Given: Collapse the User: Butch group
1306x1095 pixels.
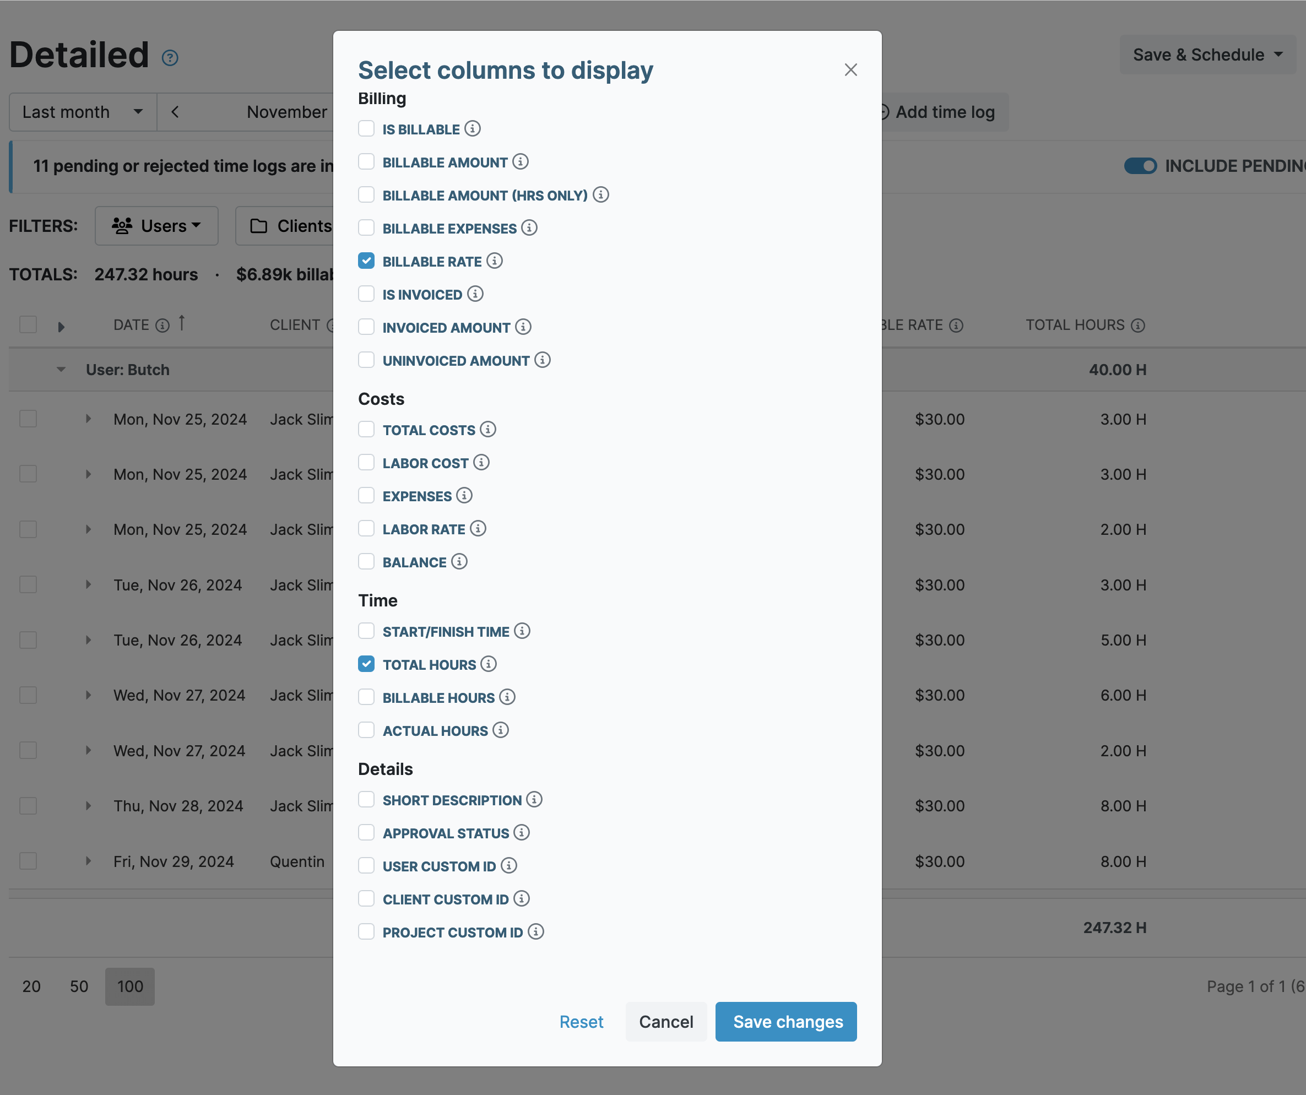Looking at the screenshot, I should (61, 370).
